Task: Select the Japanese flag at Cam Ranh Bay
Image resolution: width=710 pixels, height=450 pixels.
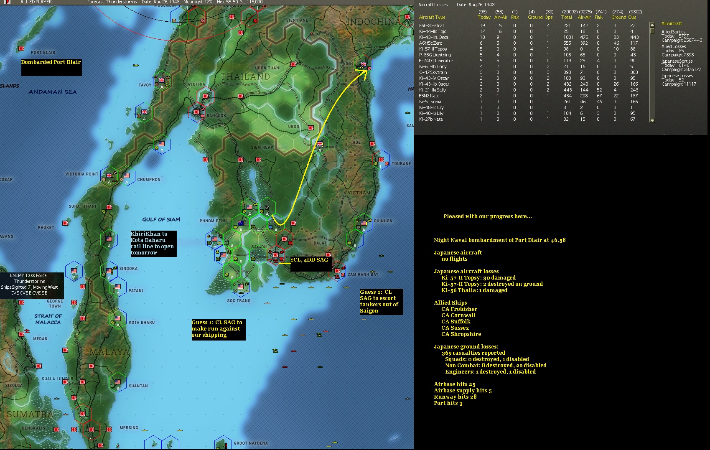Action: pyautogui.click(x=337, y=271)
